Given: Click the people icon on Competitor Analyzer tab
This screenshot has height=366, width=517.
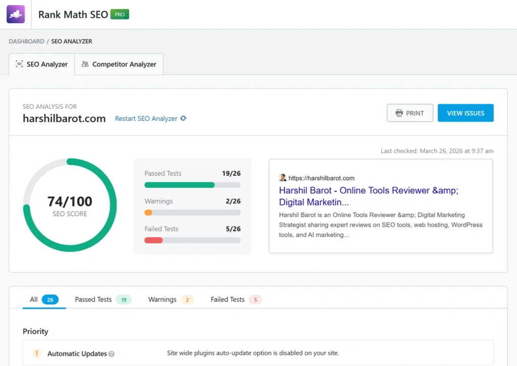Looking at the screenshot, I should click(x=85, y=64).
